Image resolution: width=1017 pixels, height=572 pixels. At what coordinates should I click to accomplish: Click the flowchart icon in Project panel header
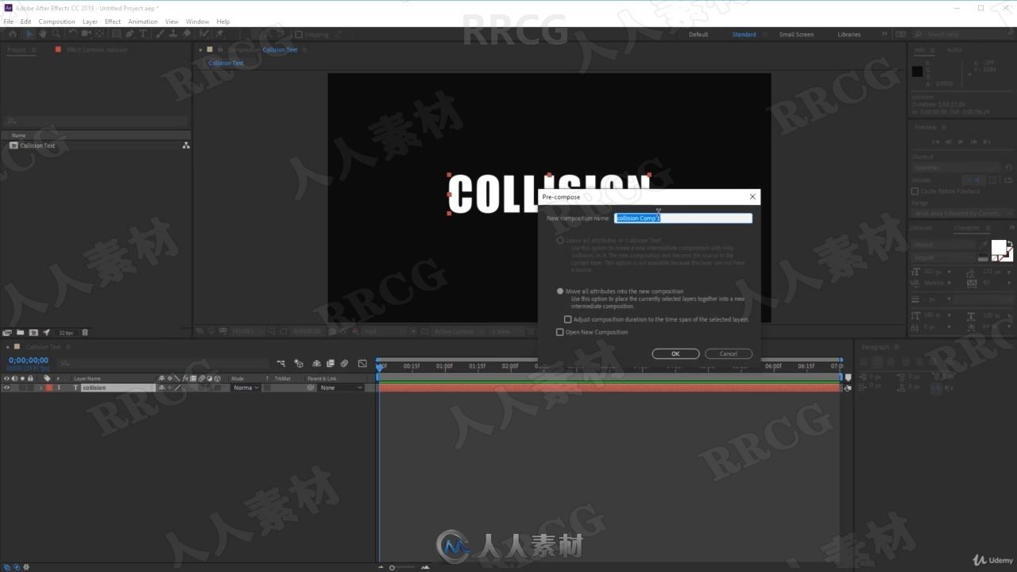point(186,145)
